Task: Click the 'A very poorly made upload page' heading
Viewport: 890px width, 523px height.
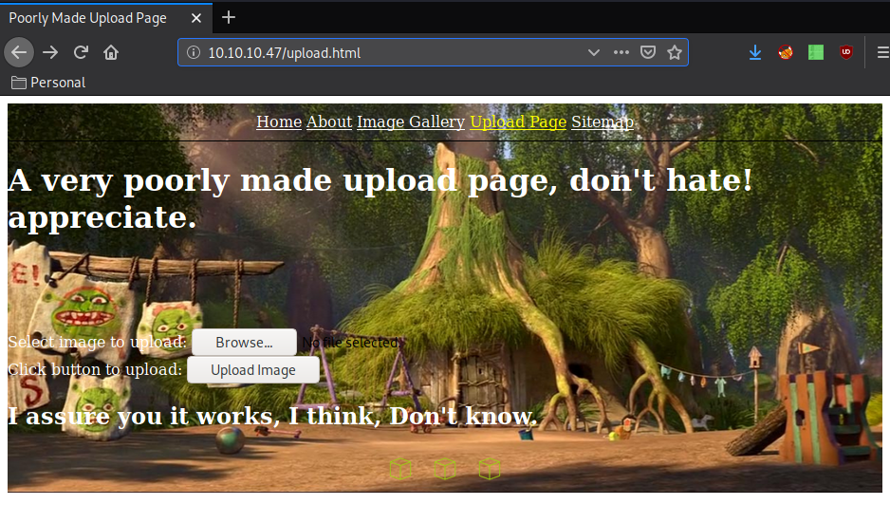Action: 380,198
